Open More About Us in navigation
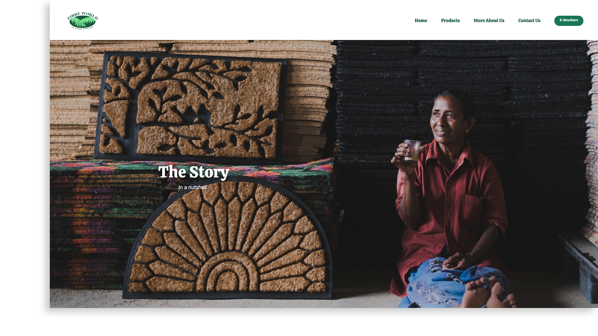This screenshot has height=336, width=598. pyautogui.click(x=489, y=21)
